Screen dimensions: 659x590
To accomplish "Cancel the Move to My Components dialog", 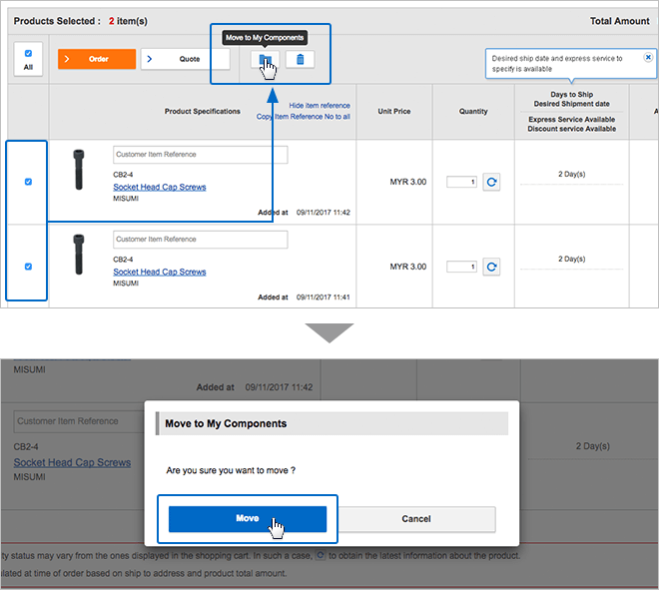I will [416, 519].
